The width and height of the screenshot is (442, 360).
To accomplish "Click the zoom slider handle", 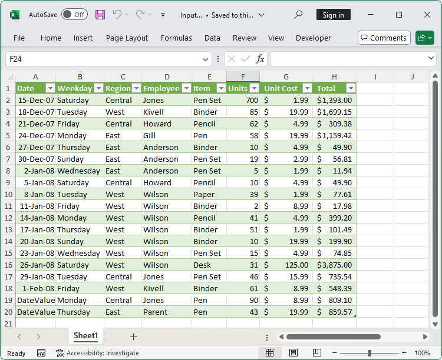I will click(x=370, y=353).
